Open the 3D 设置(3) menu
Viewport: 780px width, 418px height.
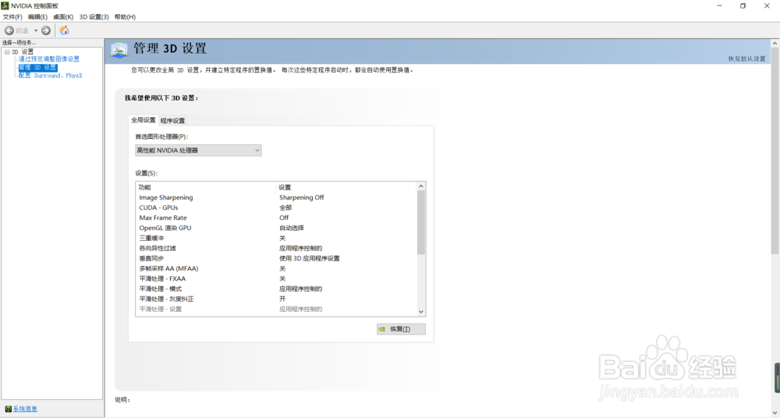[94, 17]
